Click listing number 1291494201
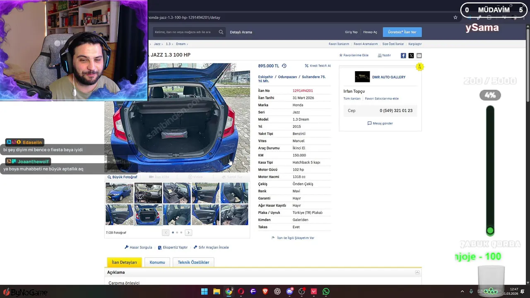Image resolution: width=530 pixels, height=298 pixels. point(303,91)
